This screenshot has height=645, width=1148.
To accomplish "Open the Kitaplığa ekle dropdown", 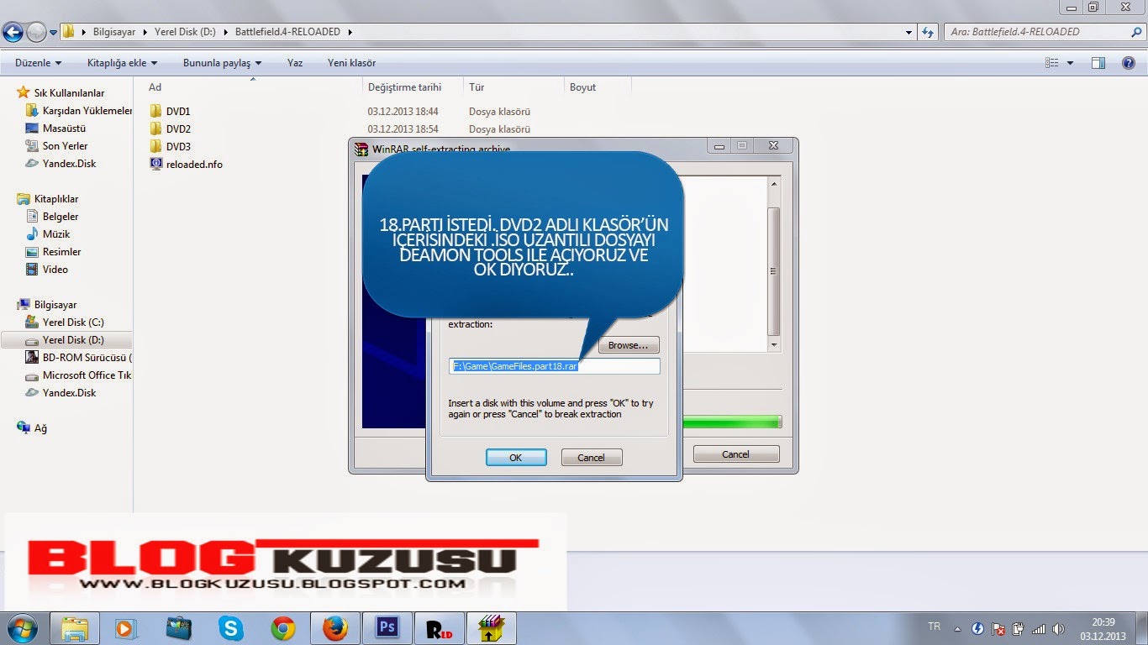I will click(122, 63).
